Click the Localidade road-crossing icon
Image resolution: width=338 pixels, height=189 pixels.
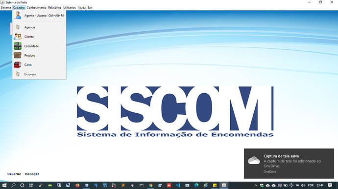pos(18,46)
